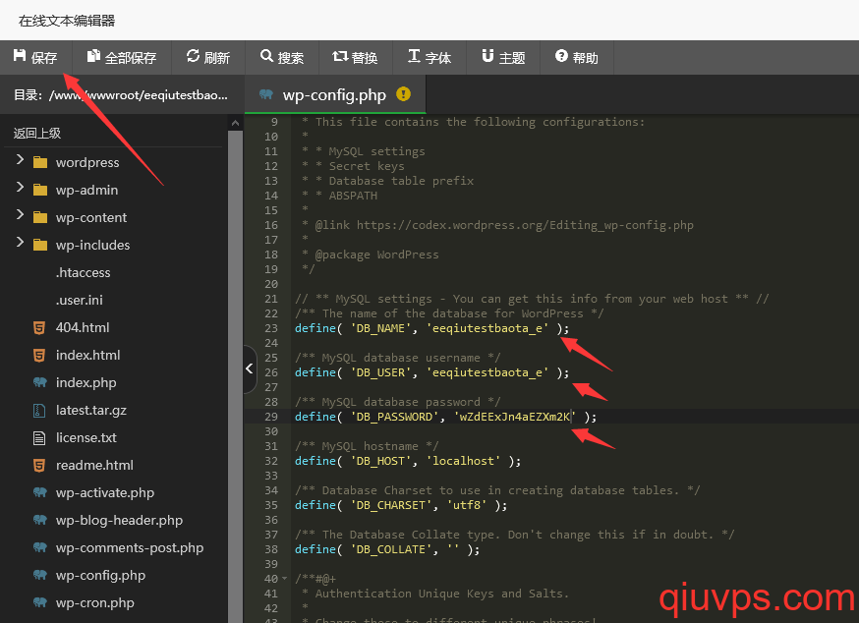This screenshot has height=623, width=859.
Task: Expand the wp-content folder chevron
Action: coord(21,214)
